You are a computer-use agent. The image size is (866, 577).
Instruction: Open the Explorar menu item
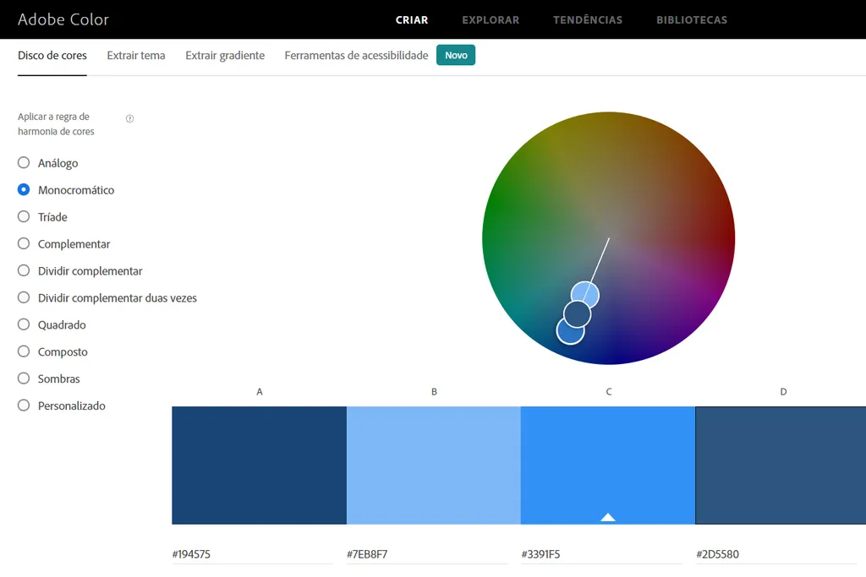pos(491,19)
